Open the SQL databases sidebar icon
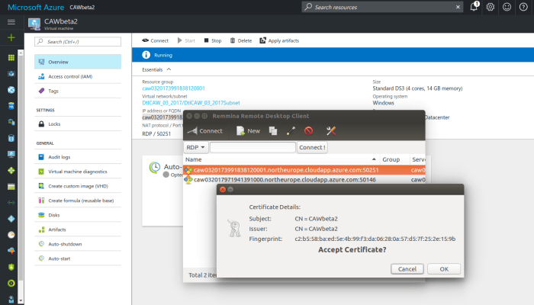Image resolution: width=534 pixels, height=305 pixels. pyautogui.click(x=11, y=106)
